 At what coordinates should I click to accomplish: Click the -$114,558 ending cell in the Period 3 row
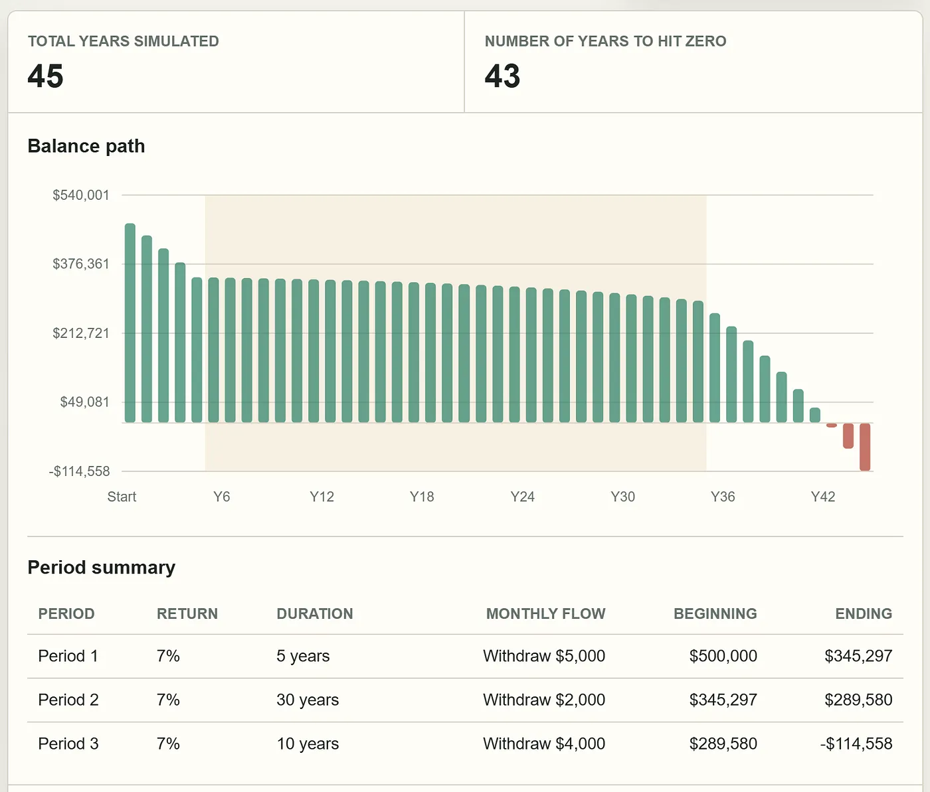pyautogui.click(x=856, y=744)
